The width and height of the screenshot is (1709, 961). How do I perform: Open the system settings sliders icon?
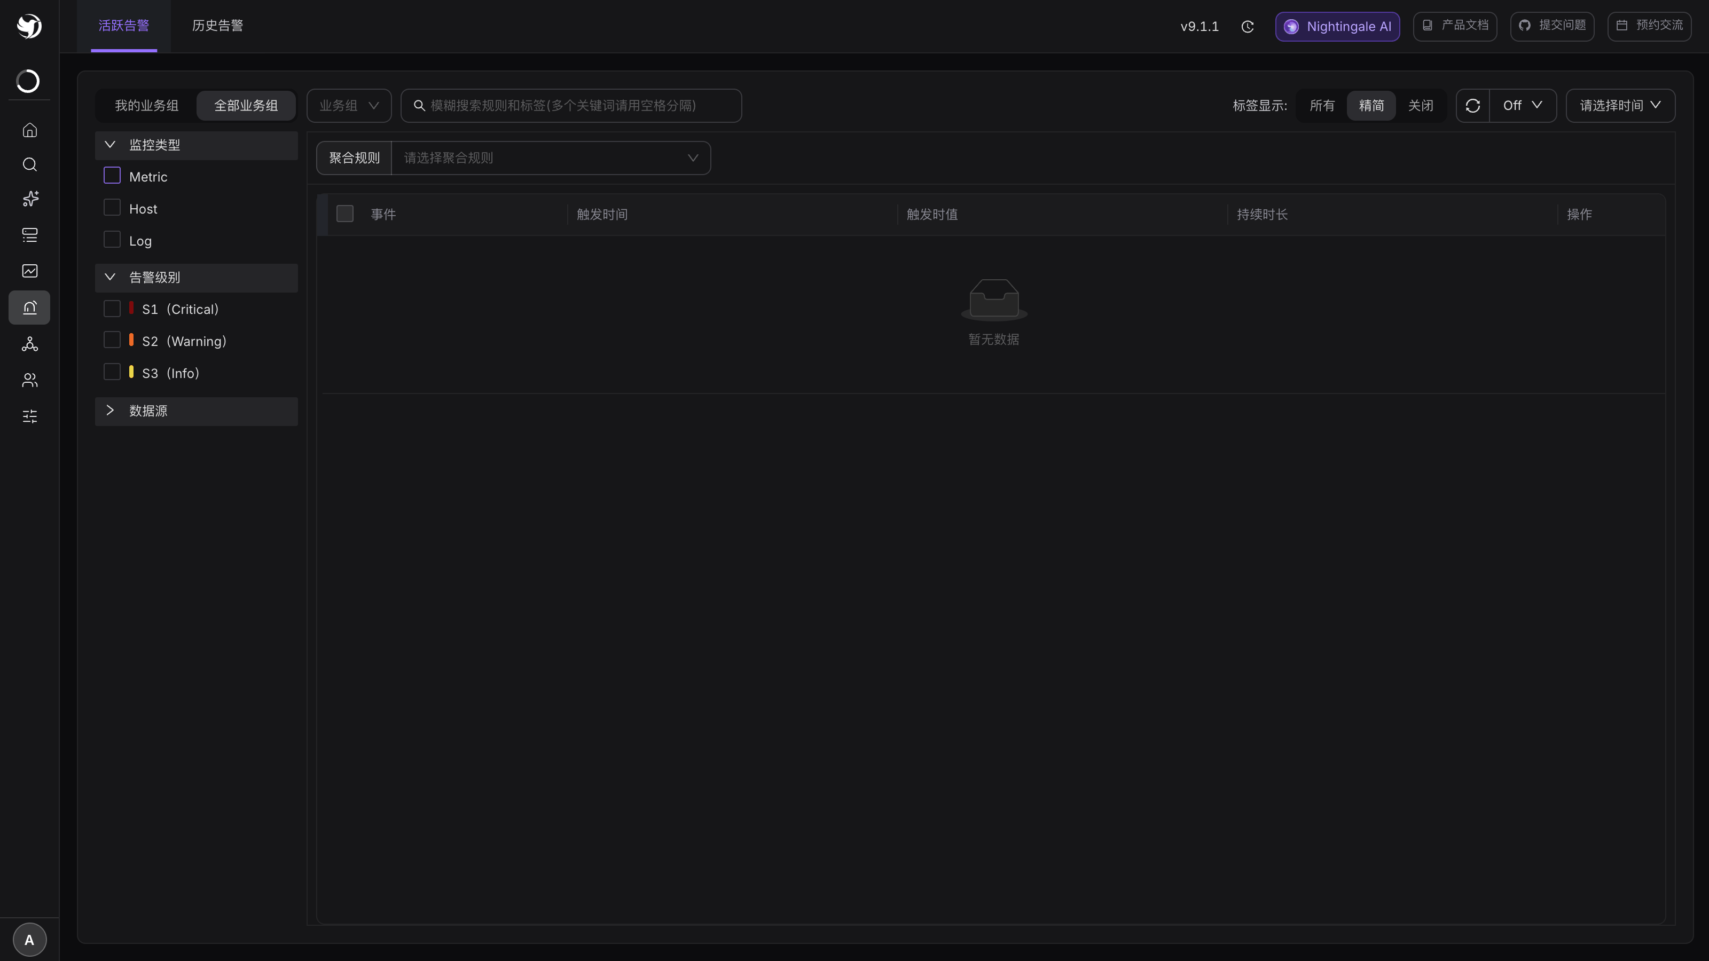(x=30, y=416)
